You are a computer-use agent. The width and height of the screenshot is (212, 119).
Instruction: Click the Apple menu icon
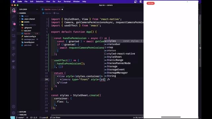click(14, 2)
